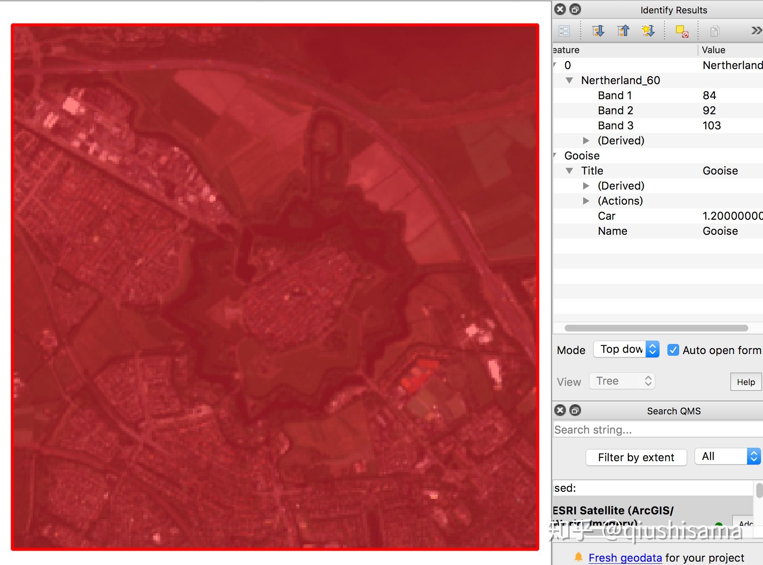Select the Band 2 row
Viewport: 763px width, 565px height.
point(658,110)
